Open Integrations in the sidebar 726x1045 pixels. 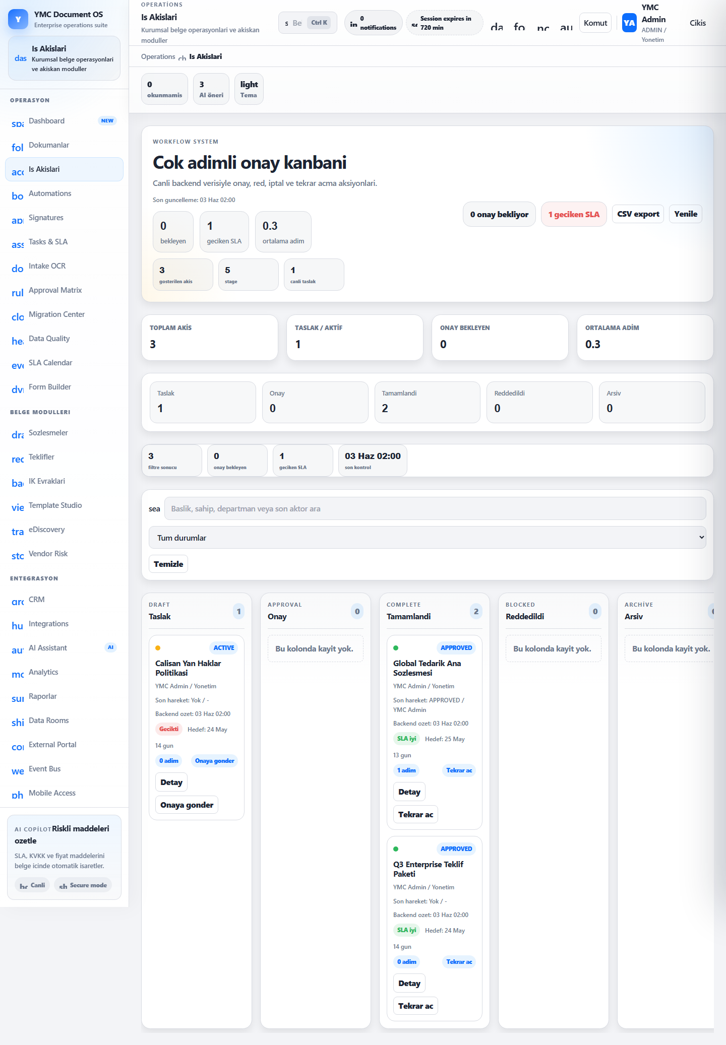(x=64, y=624)
